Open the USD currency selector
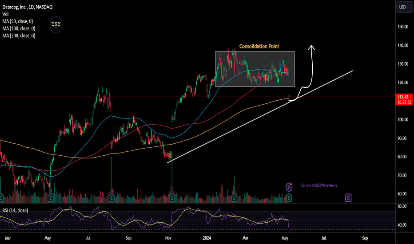Viewport: 414px width, 244px height. [x=404, y=7]
